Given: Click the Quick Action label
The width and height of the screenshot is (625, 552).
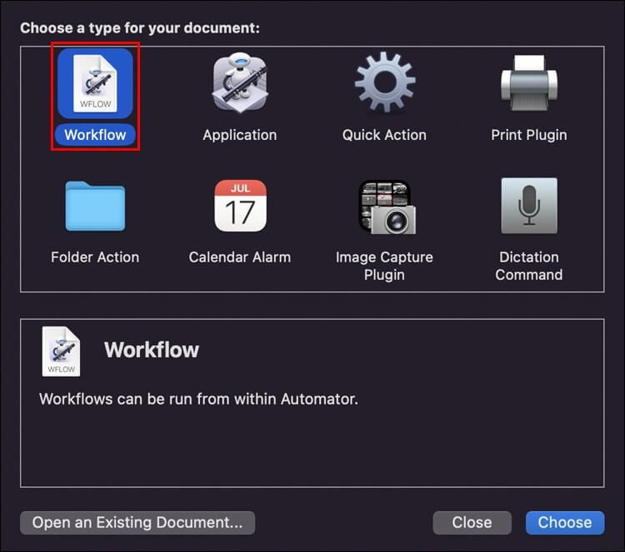Looking at the screenshot, I should pyautogui.click(x=384, y=135).
